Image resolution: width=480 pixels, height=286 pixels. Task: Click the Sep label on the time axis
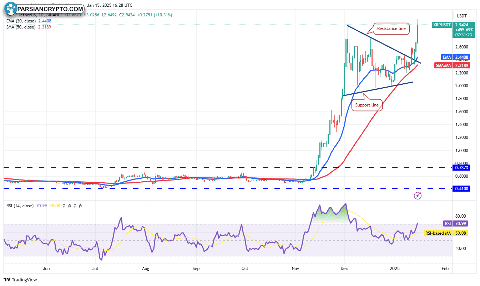[195, 268]
